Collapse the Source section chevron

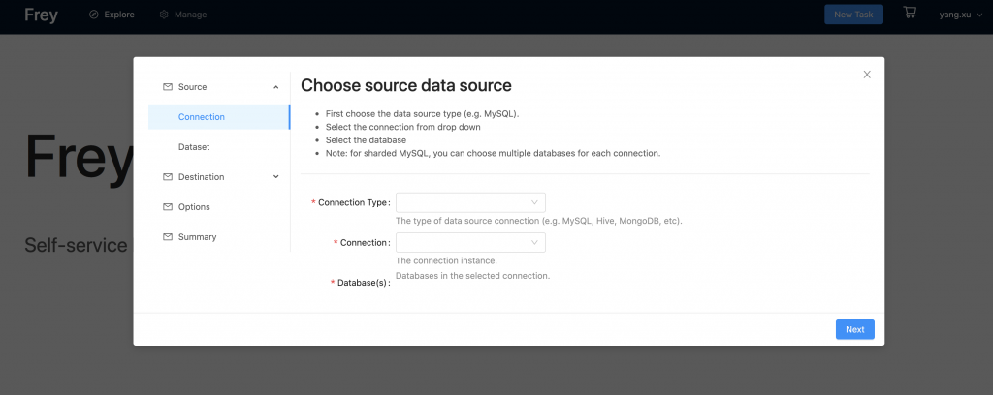pyautogui.click(x=276, y=87)
